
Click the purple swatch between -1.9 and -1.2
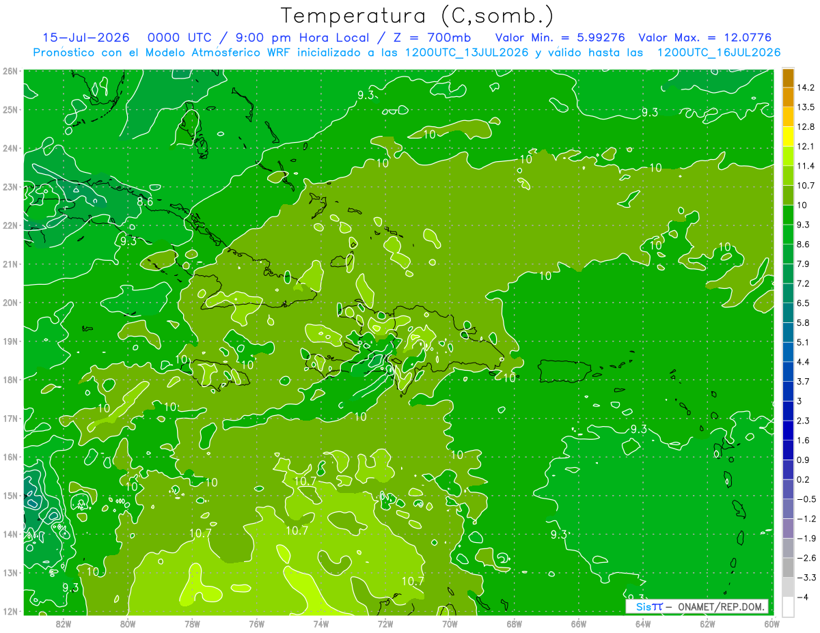[788, 528]
